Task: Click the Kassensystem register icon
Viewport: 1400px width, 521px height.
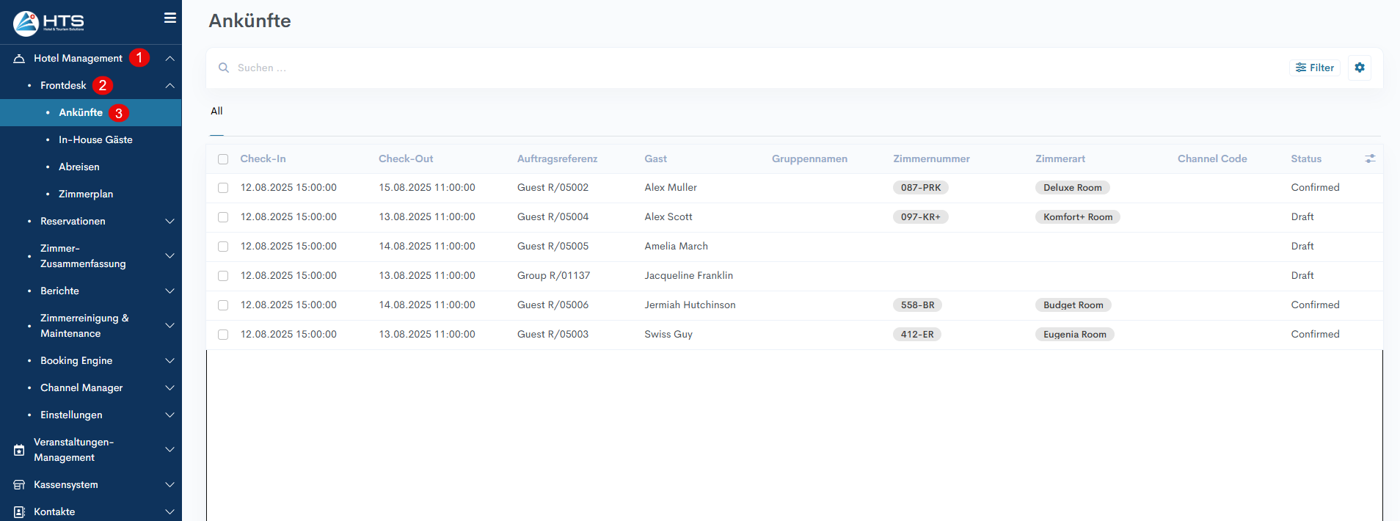Action: tap(19, 485)
